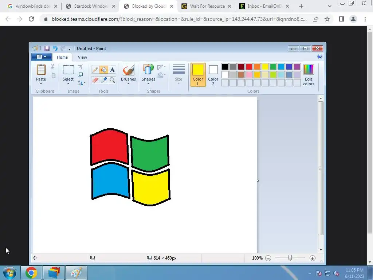The height and width of the screenshot is (280, 373).
Task: Choose the green color swatch
Action: [273, 67]
